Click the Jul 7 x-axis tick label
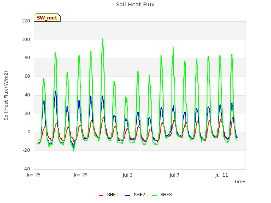This screenshot has width=271, height=203. [x=174, y=175]
